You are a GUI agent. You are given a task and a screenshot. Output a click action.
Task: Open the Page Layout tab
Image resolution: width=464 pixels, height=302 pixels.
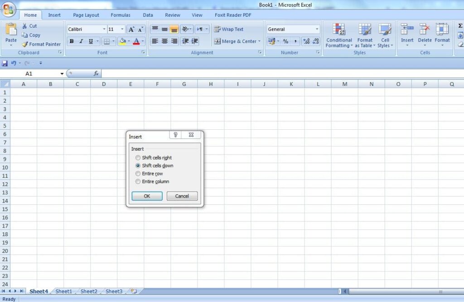pos(86,15)
